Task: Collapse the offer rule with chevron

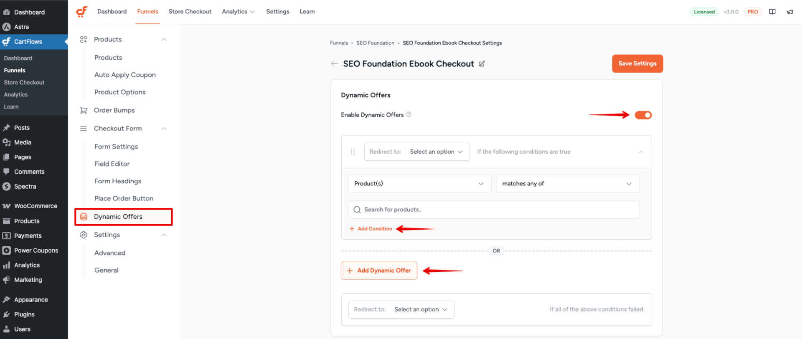Action: click(641, 152)
